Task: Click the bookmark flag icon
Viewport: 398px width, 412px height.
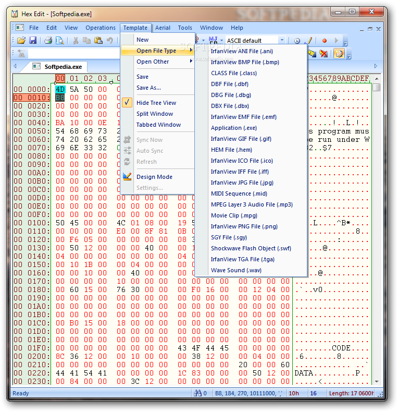Action: (312, 54)
